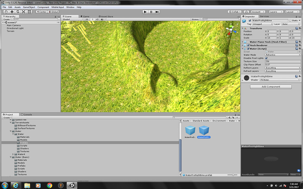Select the Rotate tool
The image size is (303, 189).
point(17,12)
